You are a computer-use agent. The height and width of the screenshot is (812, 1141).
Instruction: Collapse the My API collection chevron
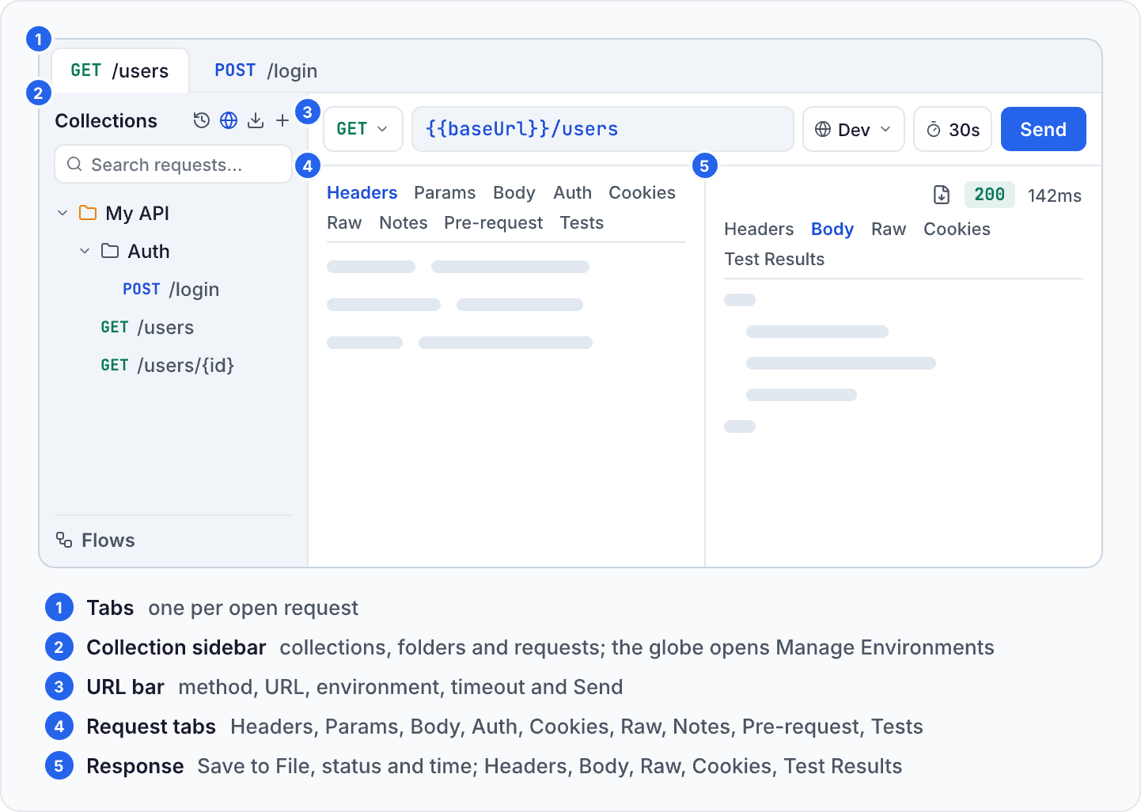[63, 213]
